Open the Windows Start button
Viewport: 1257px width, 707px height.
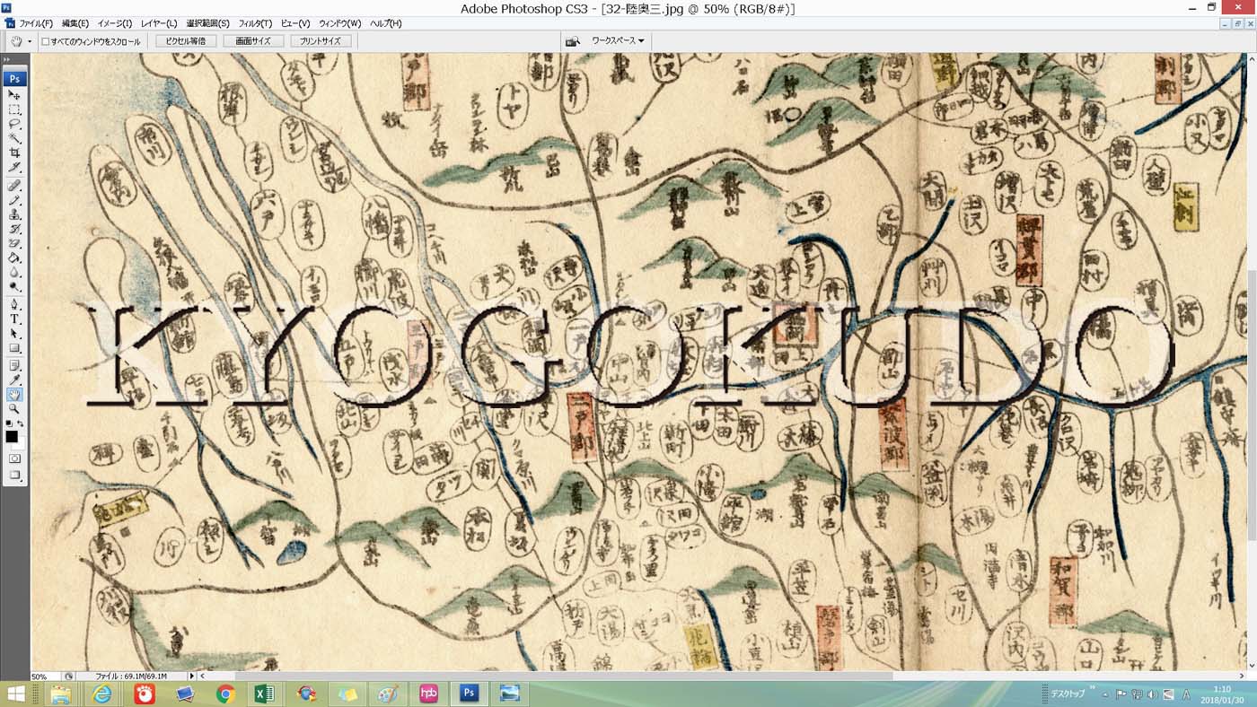[x=16, y=694]
